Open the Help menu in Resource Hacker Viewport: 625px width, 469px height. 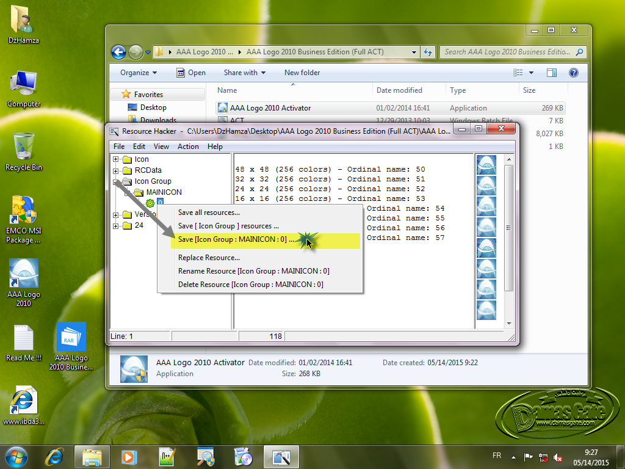coord(215,147)
